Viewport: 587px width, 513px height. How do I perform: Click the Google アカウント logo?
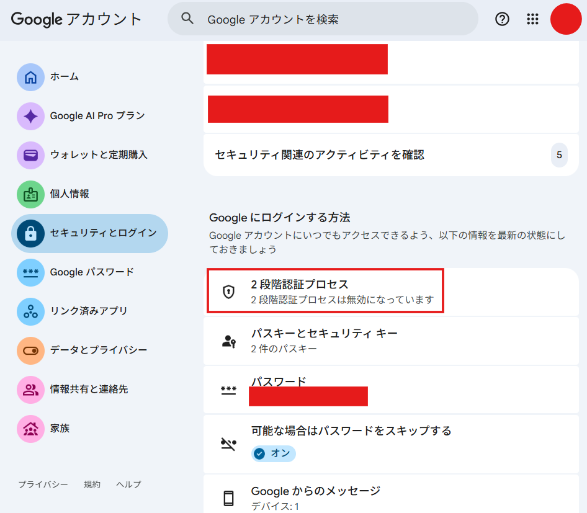(76, 19)
